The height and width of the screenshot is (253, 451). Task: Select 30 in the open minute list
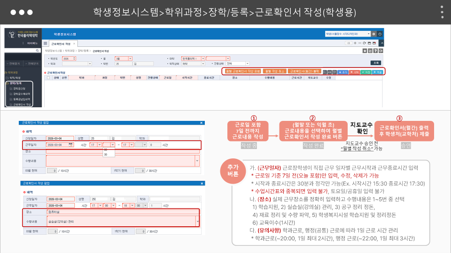click(x=105, y=154)
